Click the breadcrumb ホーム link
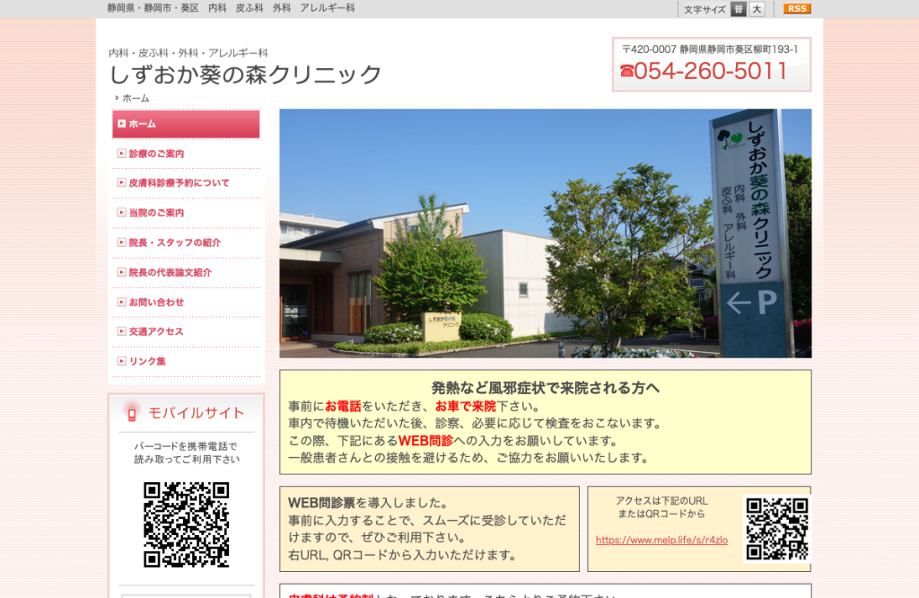The width and height of the screenshot is (919, 598). click(x=136, y=99)
